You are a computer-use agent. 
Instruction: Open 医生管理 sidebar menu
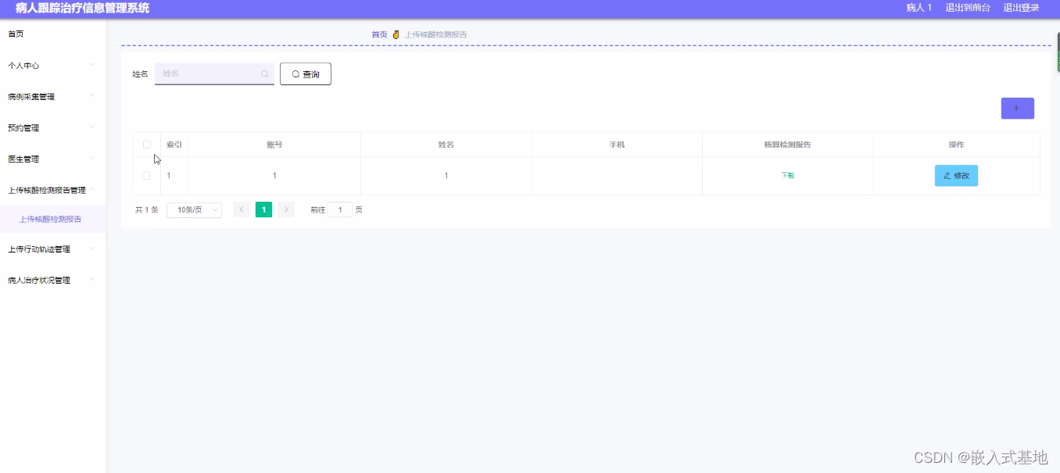coord(52,159)
